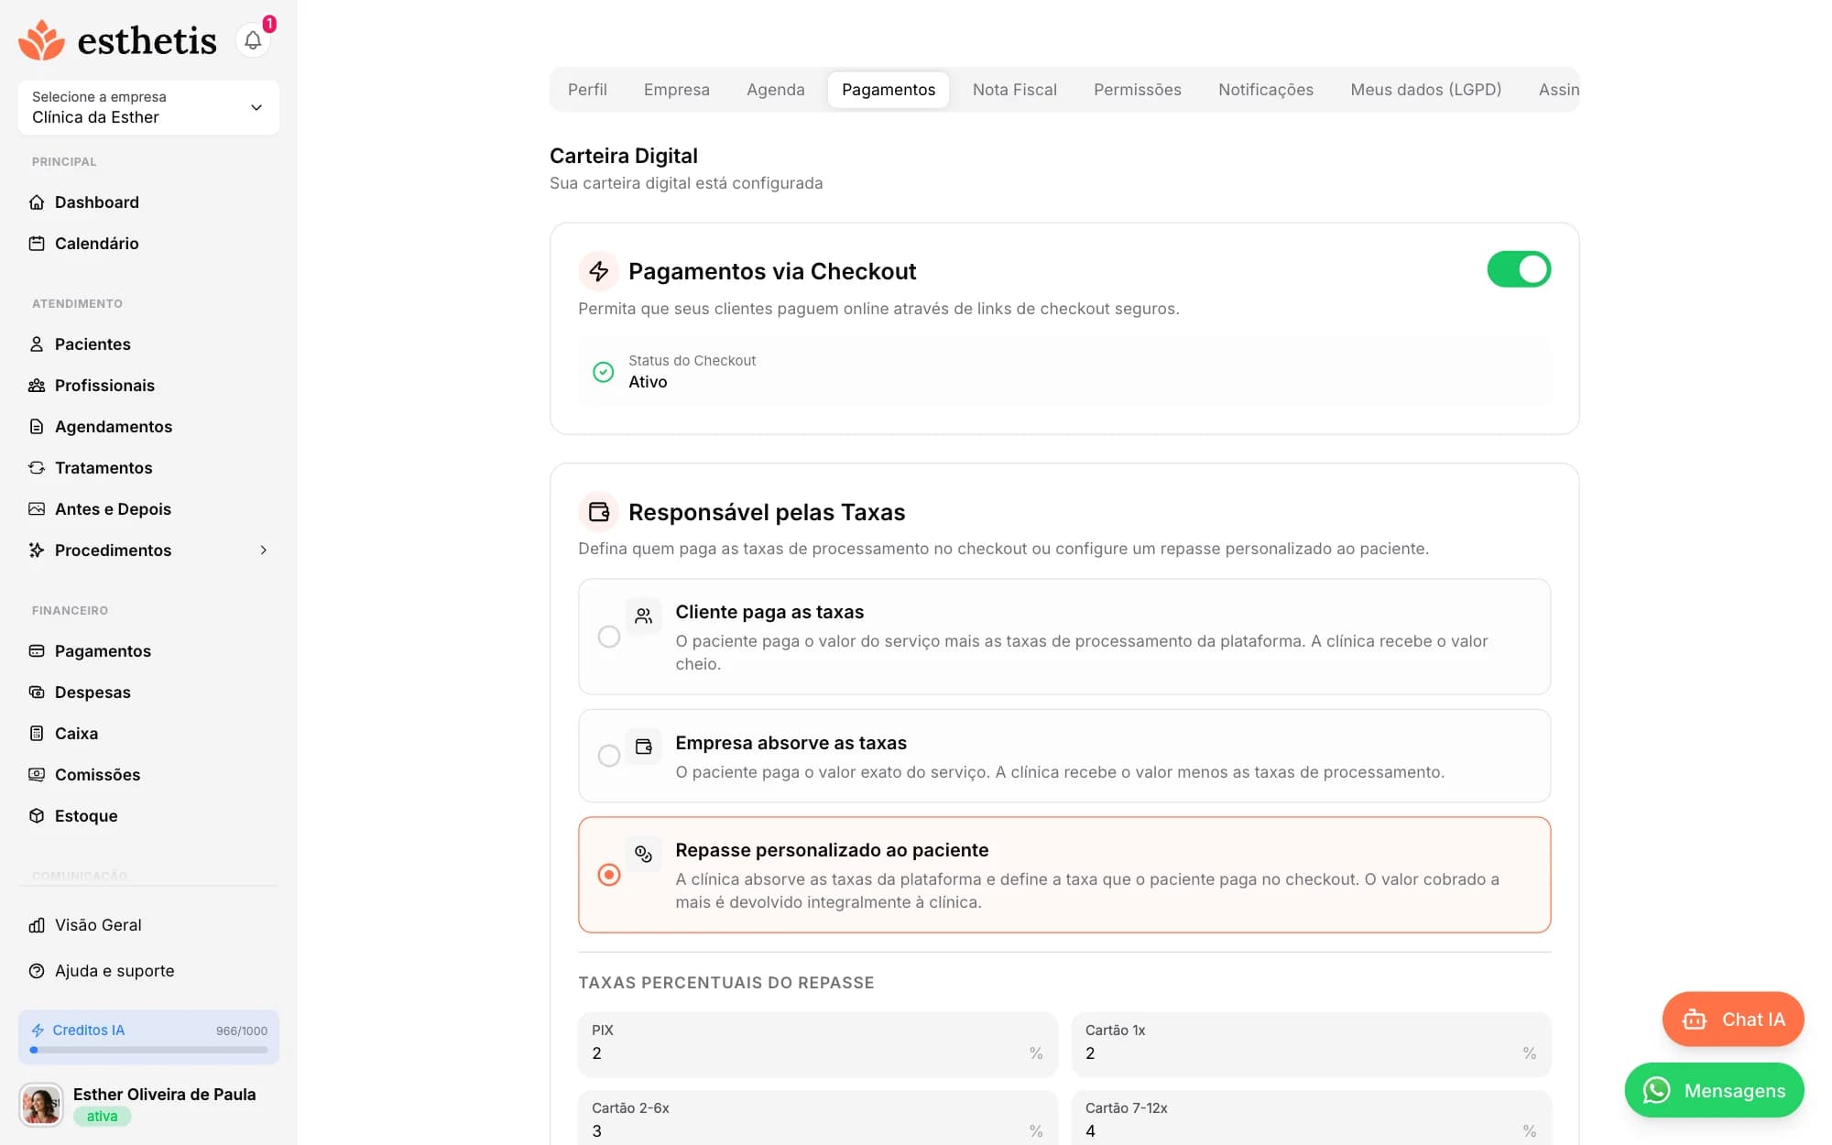
Task: Select the Repasse personalizado ao paciente radio
Action: click(x=609, y=875)
